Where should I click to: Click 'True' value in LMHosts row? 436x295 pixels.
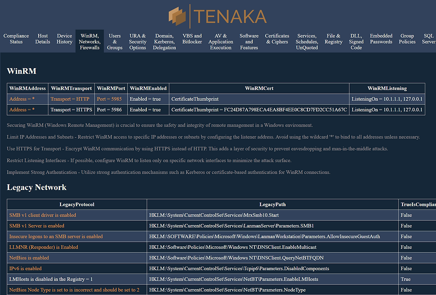(x=405, y=279)
